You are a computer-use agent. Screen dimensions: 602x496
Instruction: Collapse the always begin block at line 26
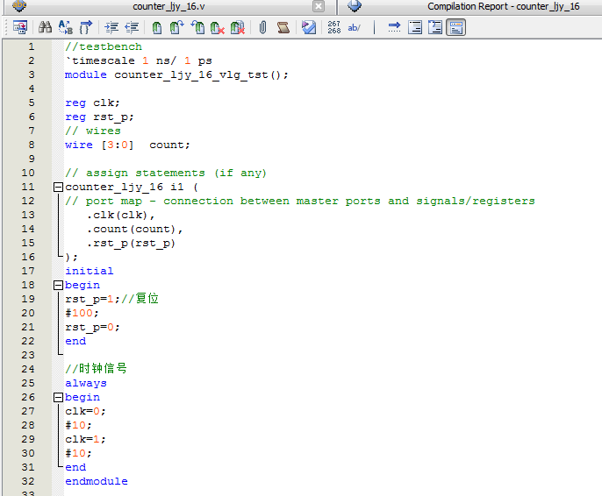58,397
